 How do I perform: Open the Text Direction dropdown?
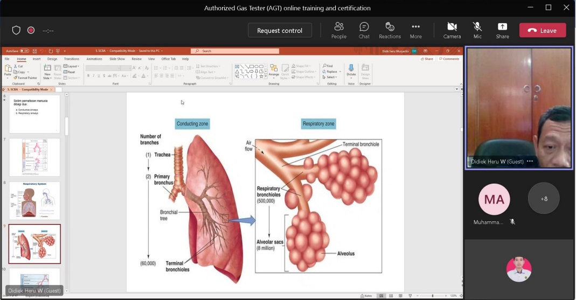coord(209,66)
